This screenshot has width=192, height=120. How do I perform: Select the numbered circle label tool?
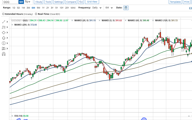pos(4,43)
